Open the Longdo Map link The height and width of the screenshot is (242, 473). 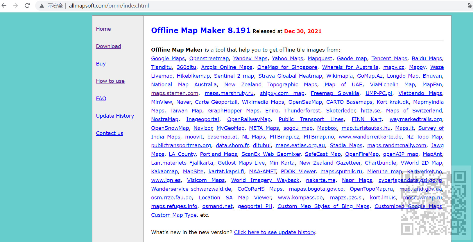click(x=403, y=76)
